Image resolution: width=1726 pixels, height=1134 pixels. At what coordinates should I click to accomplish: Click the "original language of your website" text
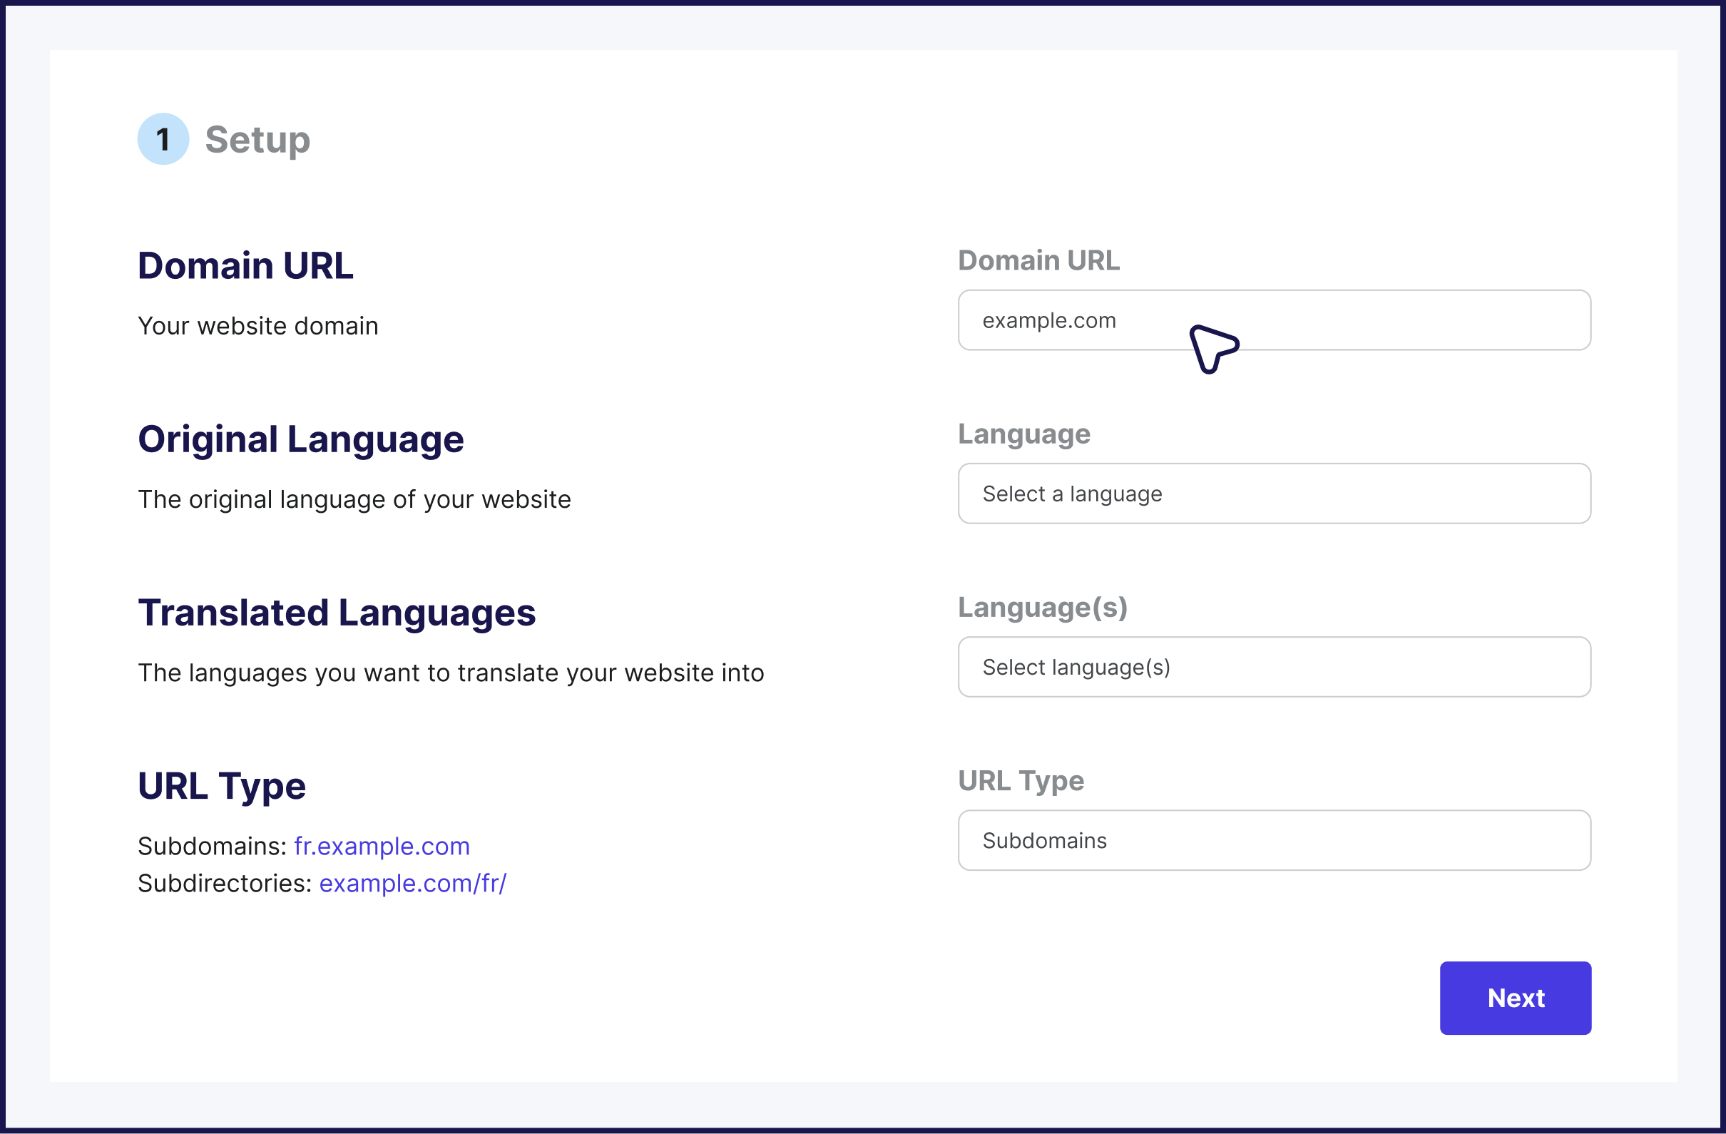tap(354, 499)
